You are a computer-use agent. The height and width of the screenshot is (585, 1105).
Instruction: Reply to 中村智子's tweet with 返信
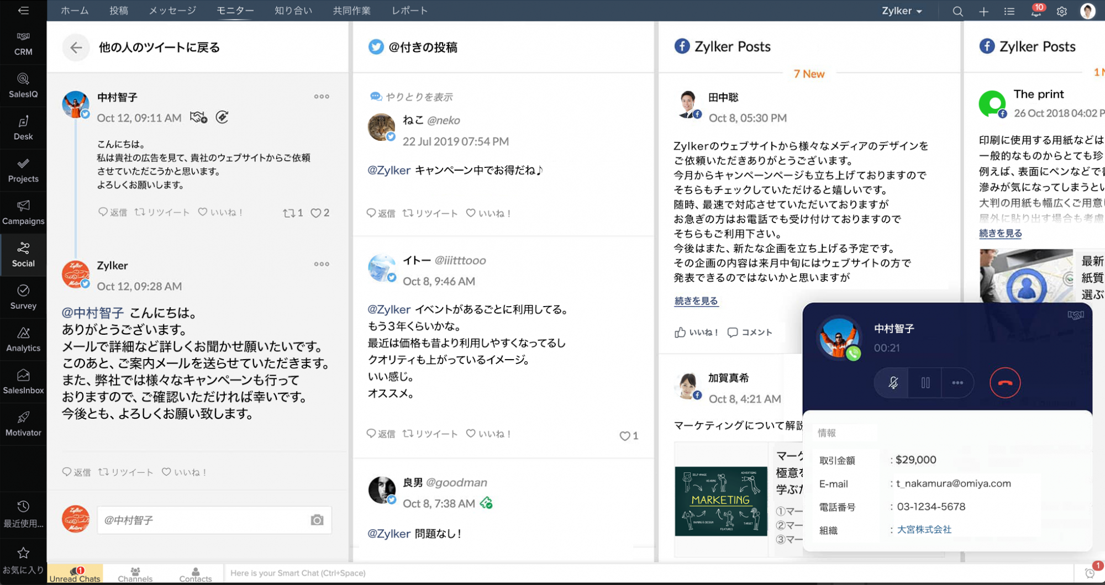coord(113,212)
